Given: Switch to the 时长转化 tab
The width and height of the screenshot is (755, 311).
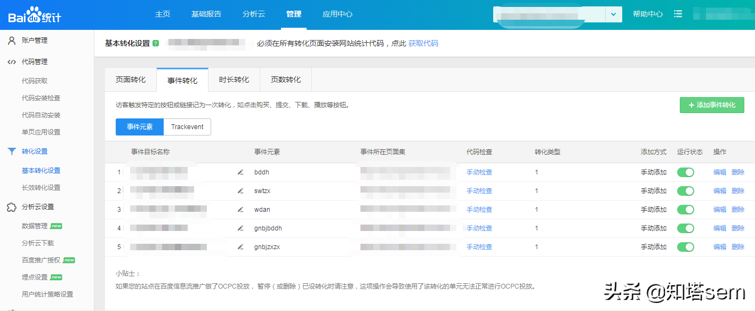Looking at the screenshot, I should tap(234, 79).
